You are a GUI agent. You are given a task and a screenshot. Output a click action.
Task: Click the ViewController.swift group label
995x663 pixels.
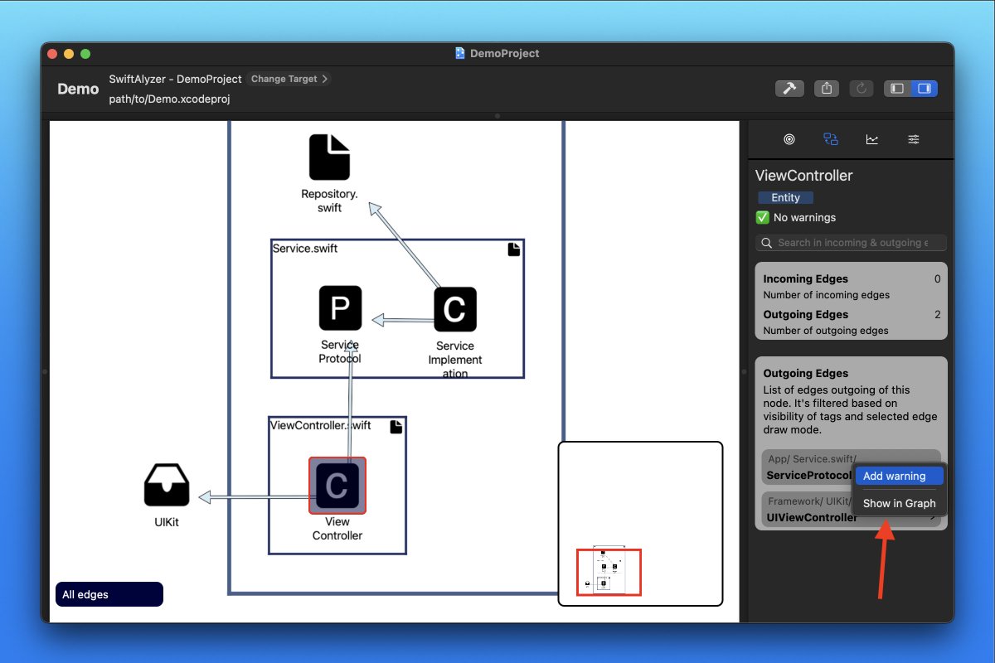[320, 425]
